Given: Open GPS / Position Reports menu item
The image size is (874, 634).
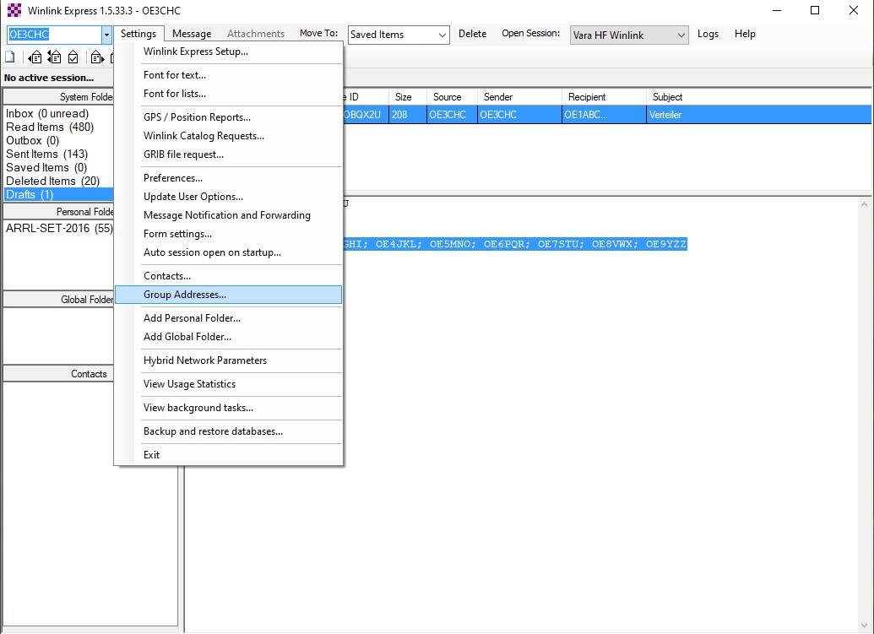Looking at the screenshot, I should pos(229,117).
